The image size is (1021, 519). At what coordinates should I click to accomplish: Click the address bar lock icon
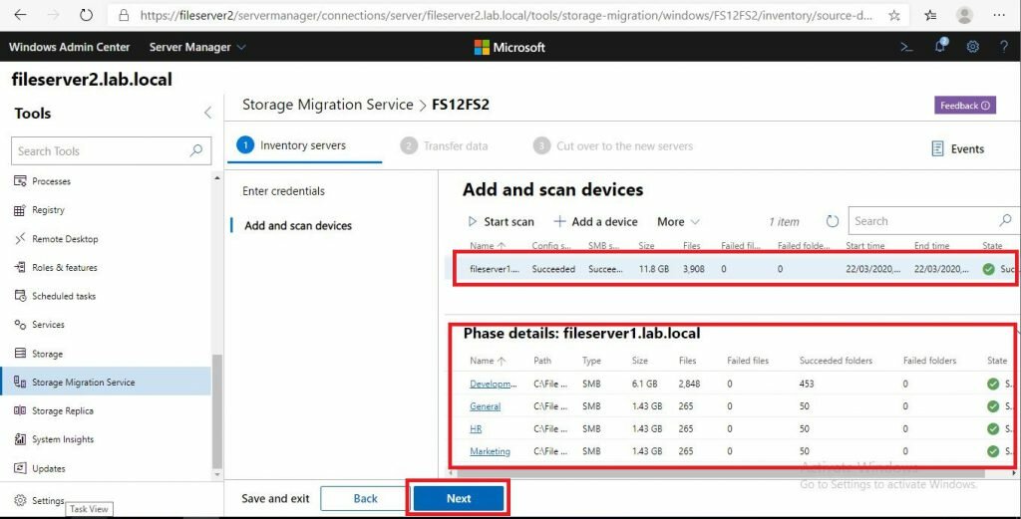pyautogui.click(x=124, y=15)
